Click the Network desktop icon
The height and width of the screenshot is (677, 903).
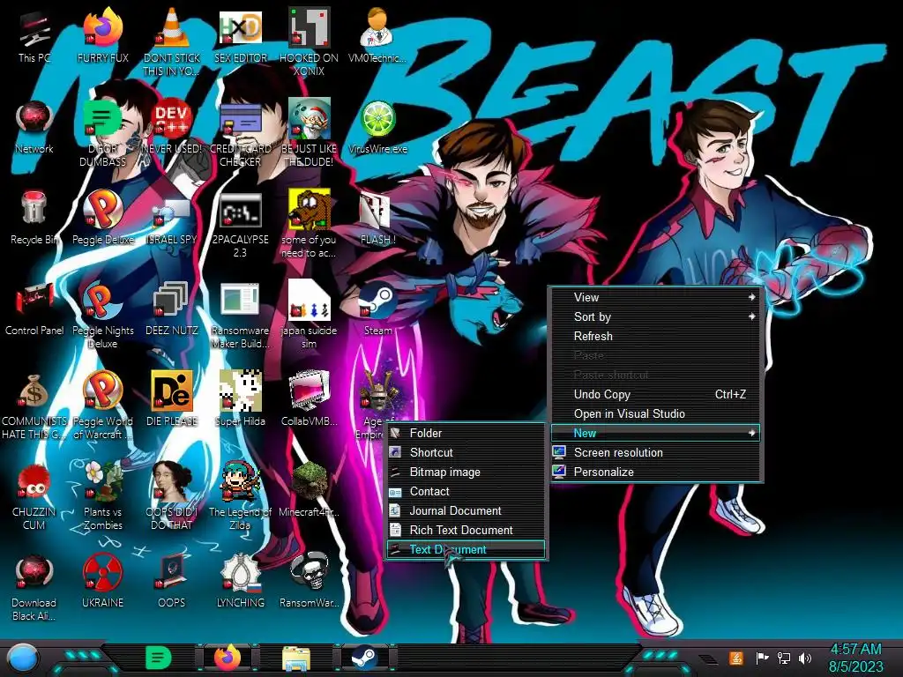[x=34, y=128]
